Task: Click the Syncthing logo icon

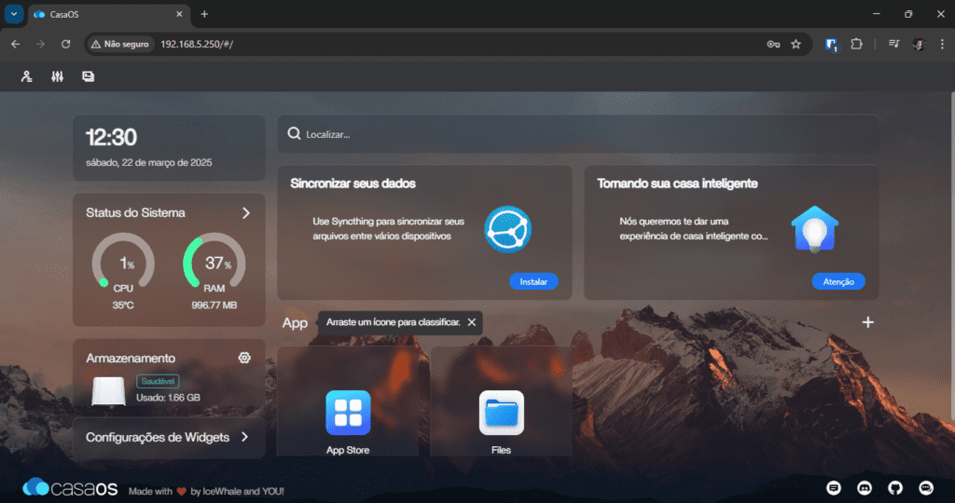Action: 508,229
